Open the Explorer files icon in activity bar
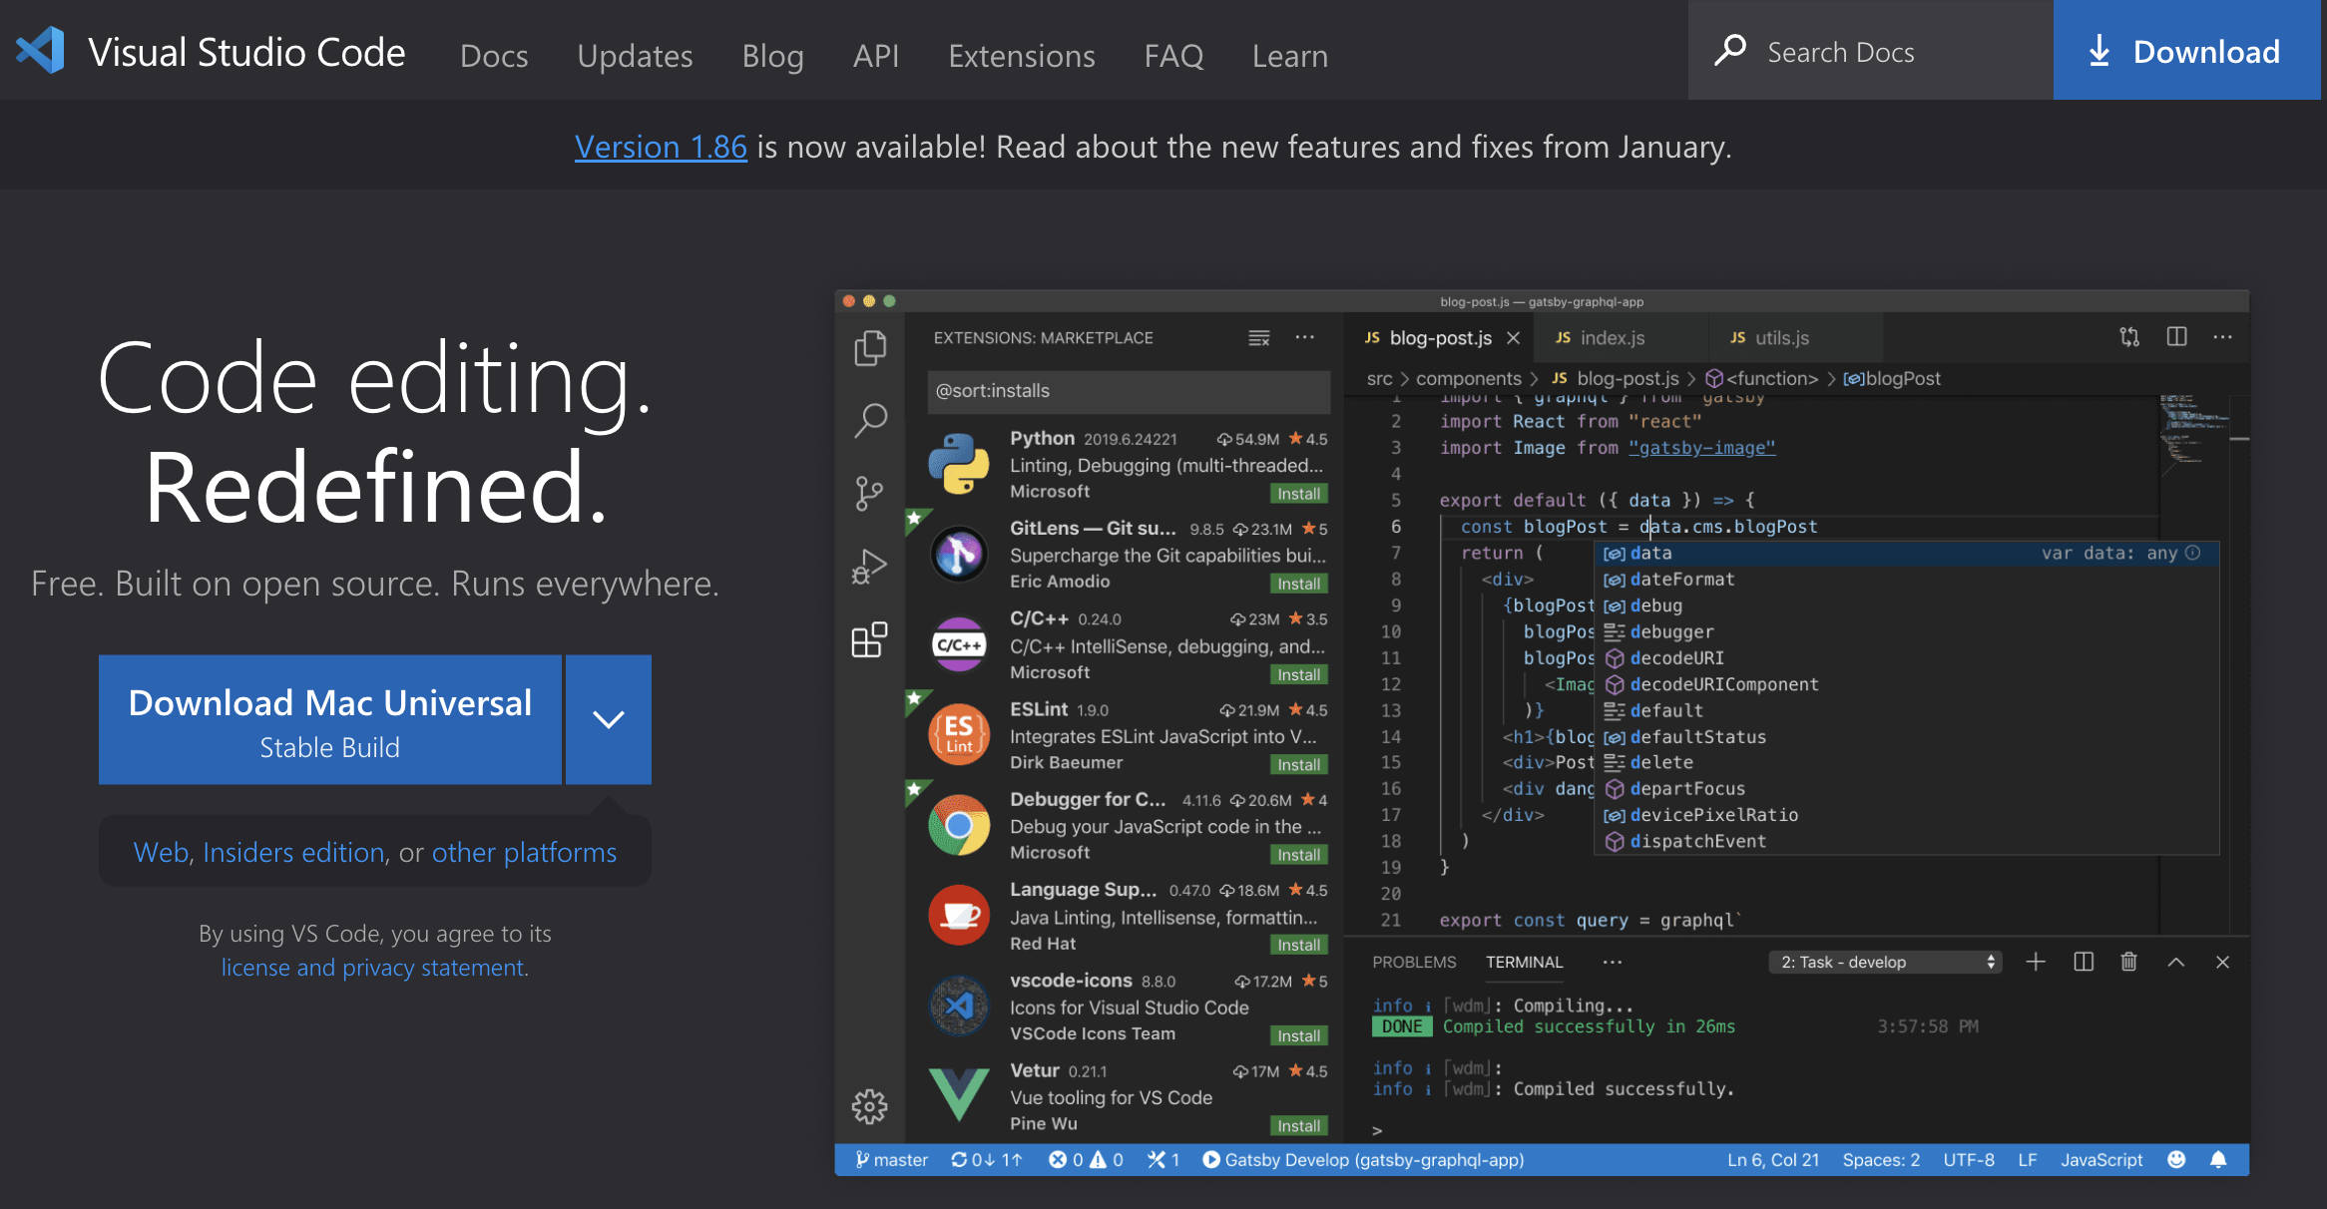This screenshot has height=1209, width=2327. click(869, 348)
